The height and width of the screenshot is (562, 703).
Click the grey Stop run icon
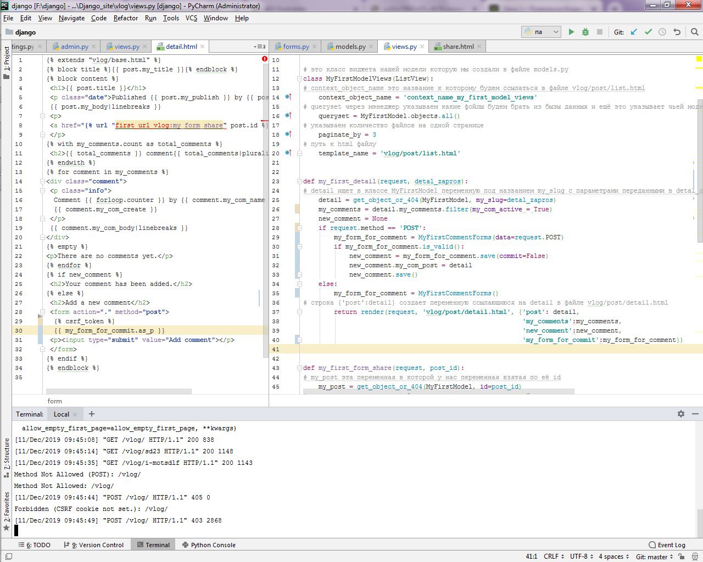pyautogui.click(x=600, y=32)
